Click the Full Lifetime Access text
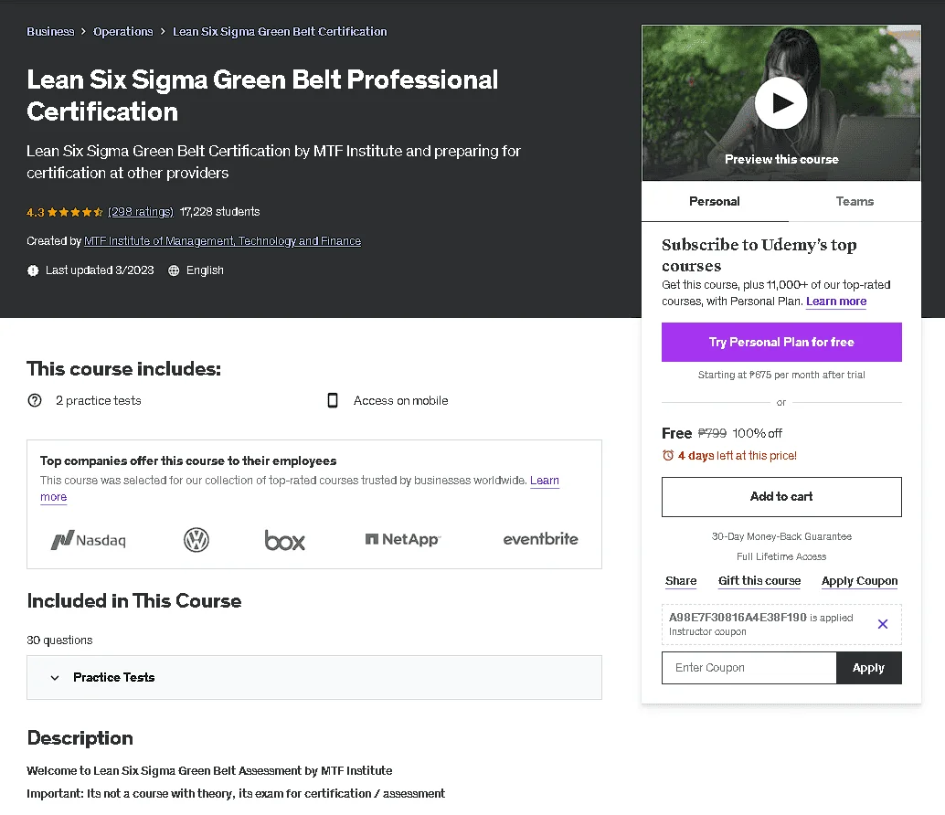Viewport: 945px width, 815px height. click(x=781, y=556)
